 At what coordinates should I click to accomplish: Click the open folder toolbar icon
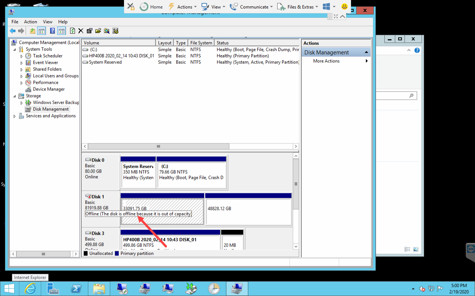[x=98, y=31]
